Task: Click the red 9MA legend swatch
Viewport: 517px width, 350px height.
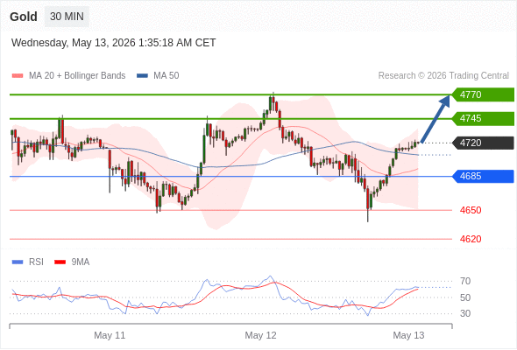Action: [60, 262]
